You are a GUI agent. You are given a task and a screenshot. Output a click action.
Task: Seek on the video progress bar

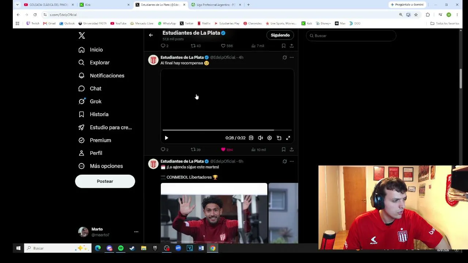[x=227, y=130]
